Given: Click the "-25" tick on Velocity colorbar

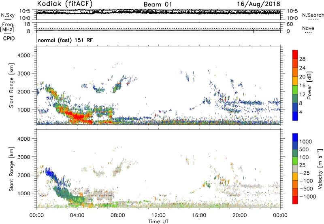Looking at the screenshot, I should point(305,173).
